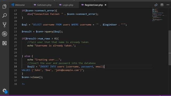Image resolution: width=171 pixels, height=96 pixels.
Task: Open the Debug view
Action: pos(5,34)
